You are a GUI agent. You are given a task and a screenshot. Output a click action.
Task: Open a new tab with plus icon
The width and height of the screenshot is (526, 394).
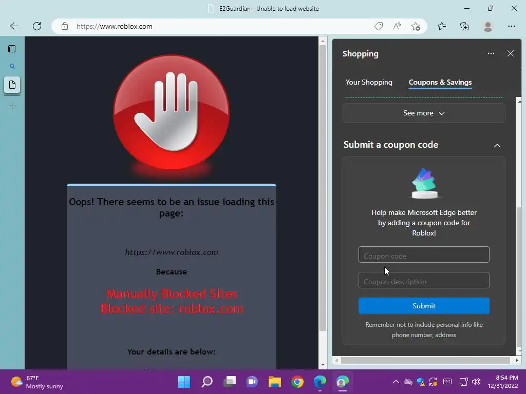pos(12,106)
